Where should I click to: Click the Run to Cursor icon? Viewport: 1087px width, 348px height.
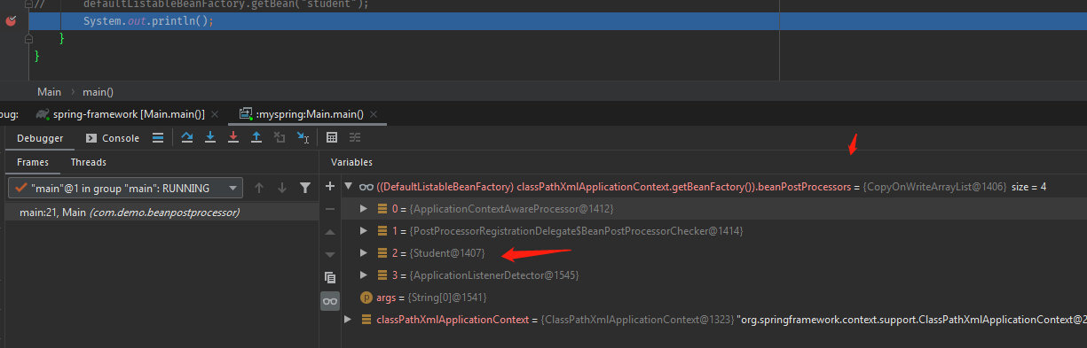click(303, 137)
